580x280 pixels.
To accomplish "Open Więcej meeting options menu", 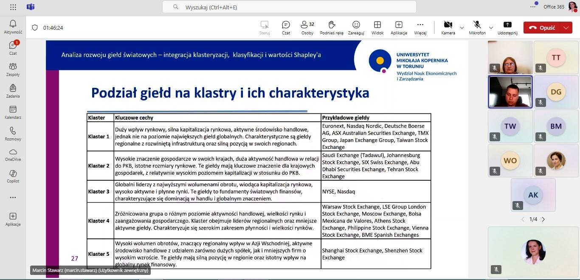I will (420, 27).
